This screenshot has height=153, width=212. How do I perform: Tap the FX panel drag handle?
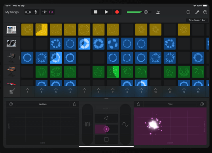[106, 99]
